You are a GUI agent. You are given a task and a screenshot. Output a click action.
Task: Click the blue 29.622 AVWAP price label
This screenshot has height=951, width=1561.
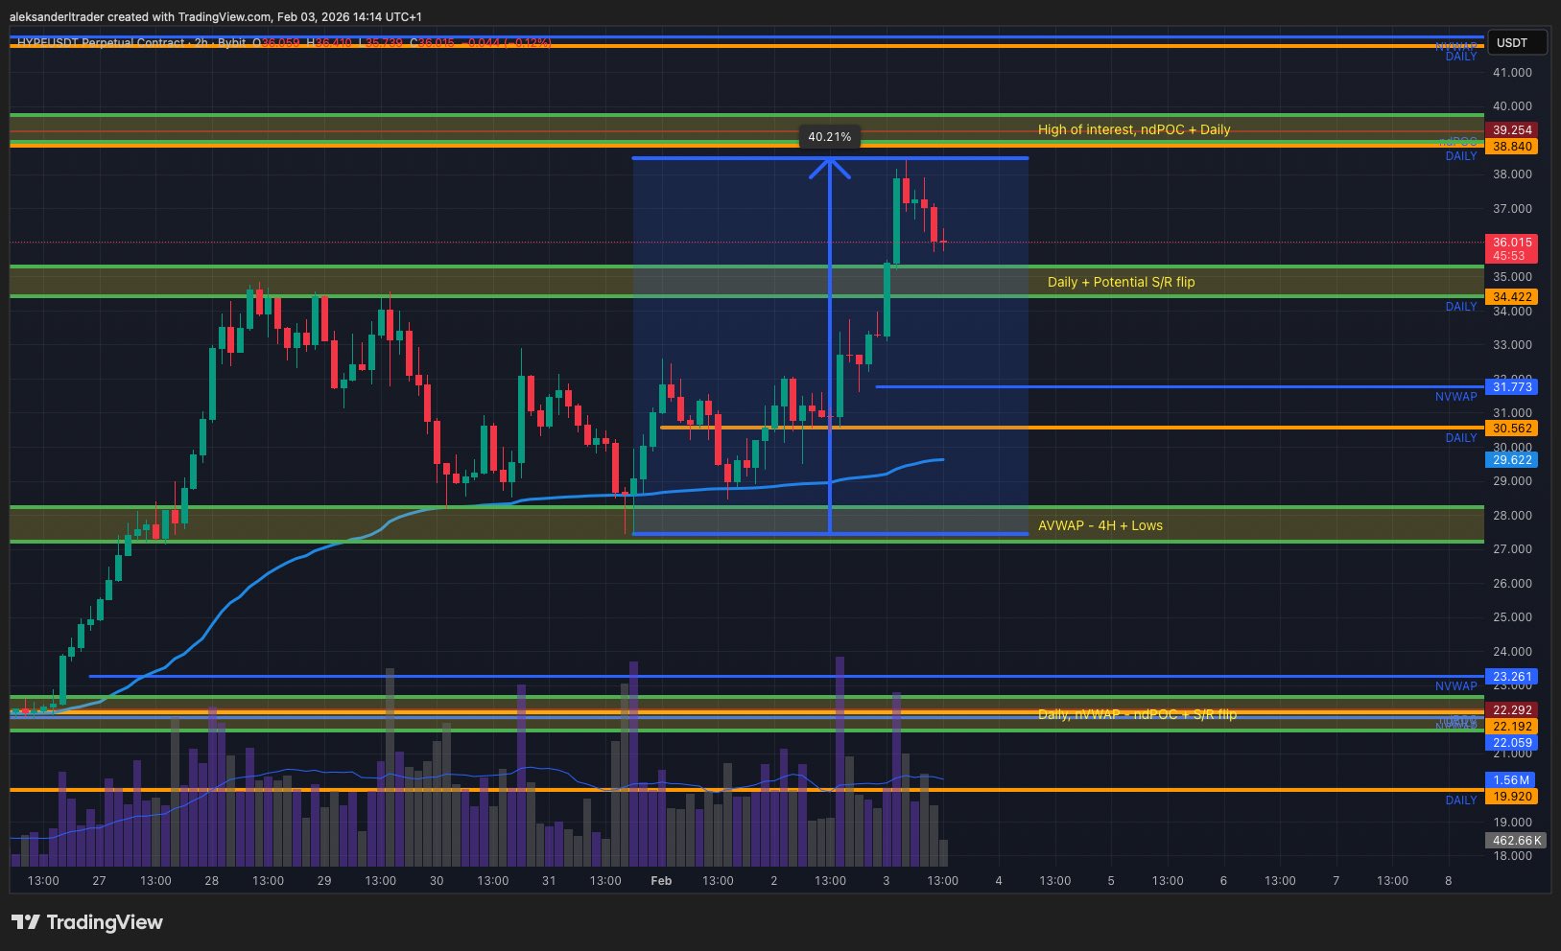[x=1512, y=459]
